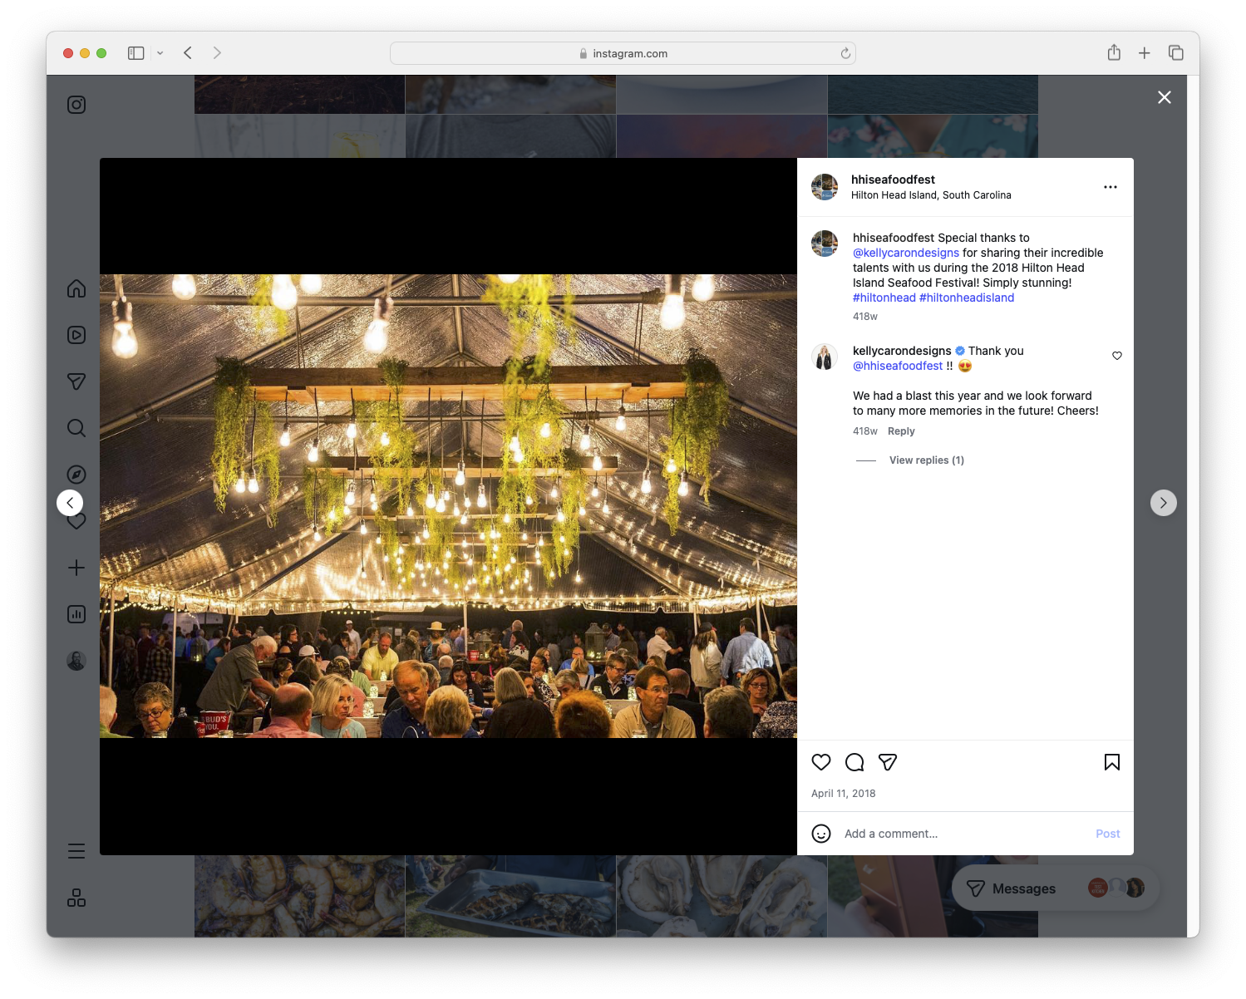
Task: Open the #hiltonhead hashtag link
Action: (884, 298)
